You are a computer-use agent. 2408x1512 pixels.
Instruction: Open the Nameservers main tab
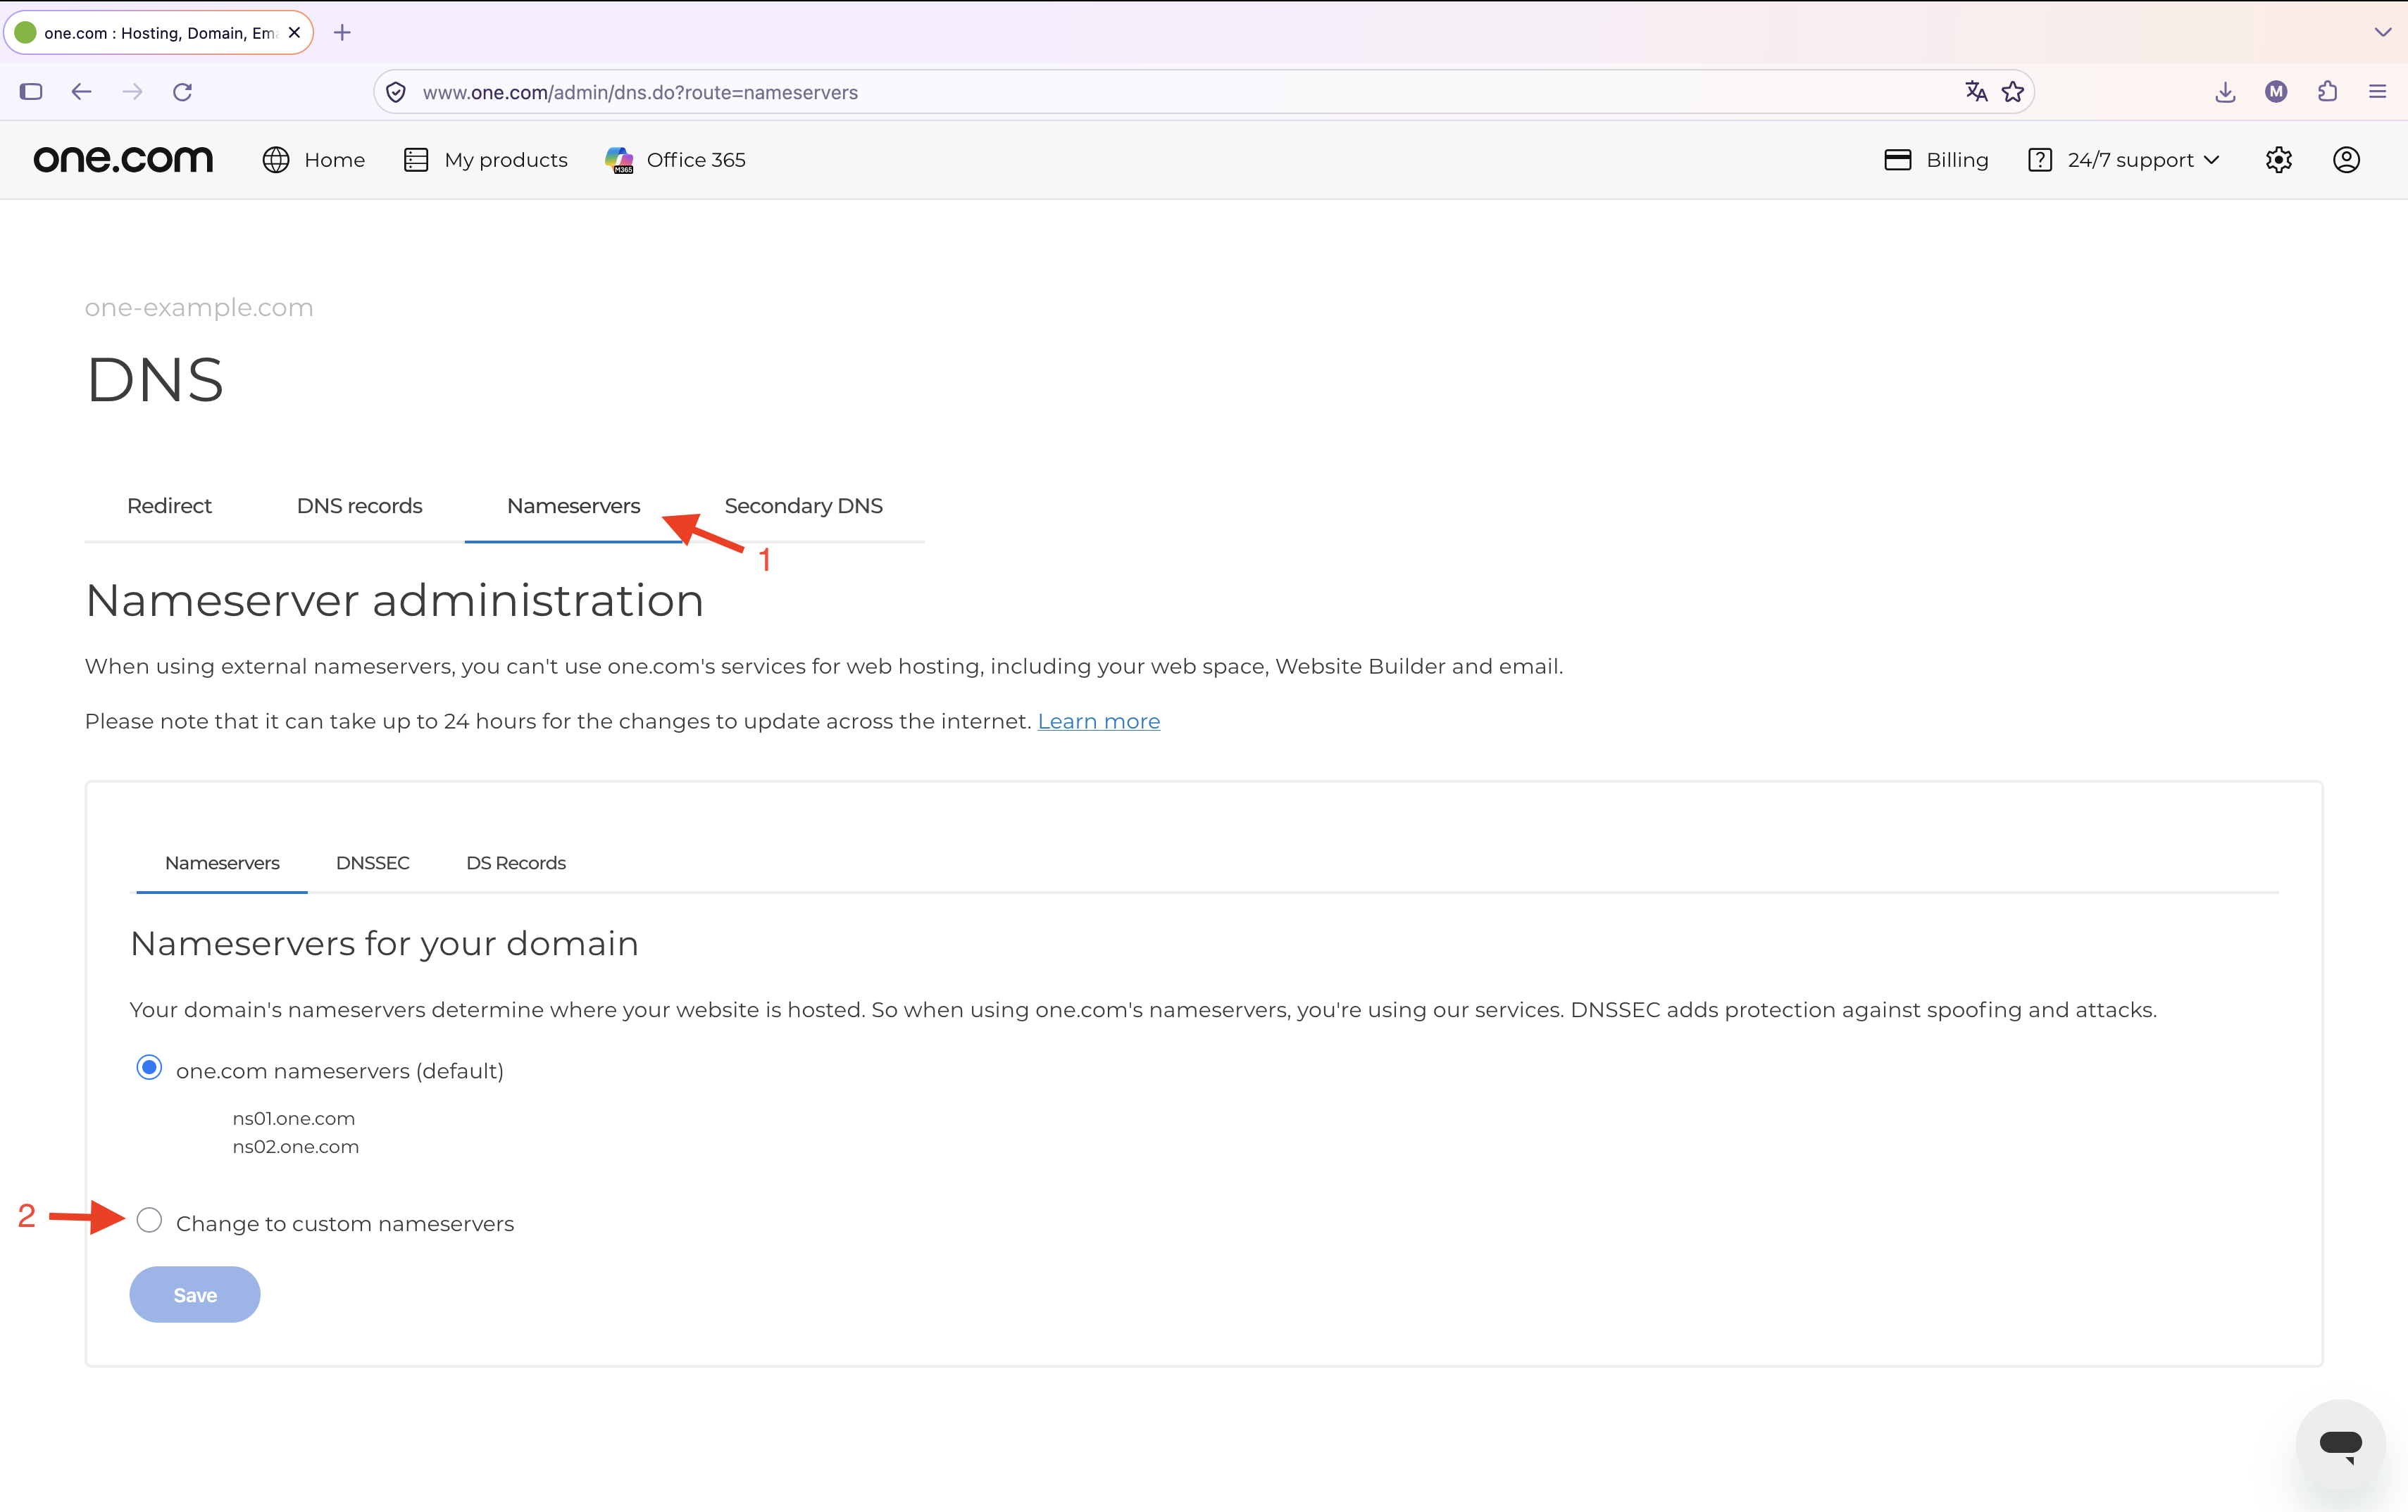click(573, 505)
